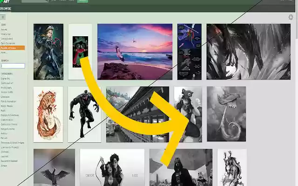Open the Resources & Stock Images category
The height and width of the screenshot is (186, 298).
click(13, 143)
